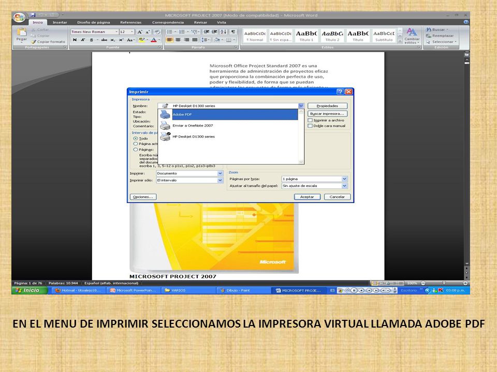Click the zoom slider in status bar

[x=444, y=283]
